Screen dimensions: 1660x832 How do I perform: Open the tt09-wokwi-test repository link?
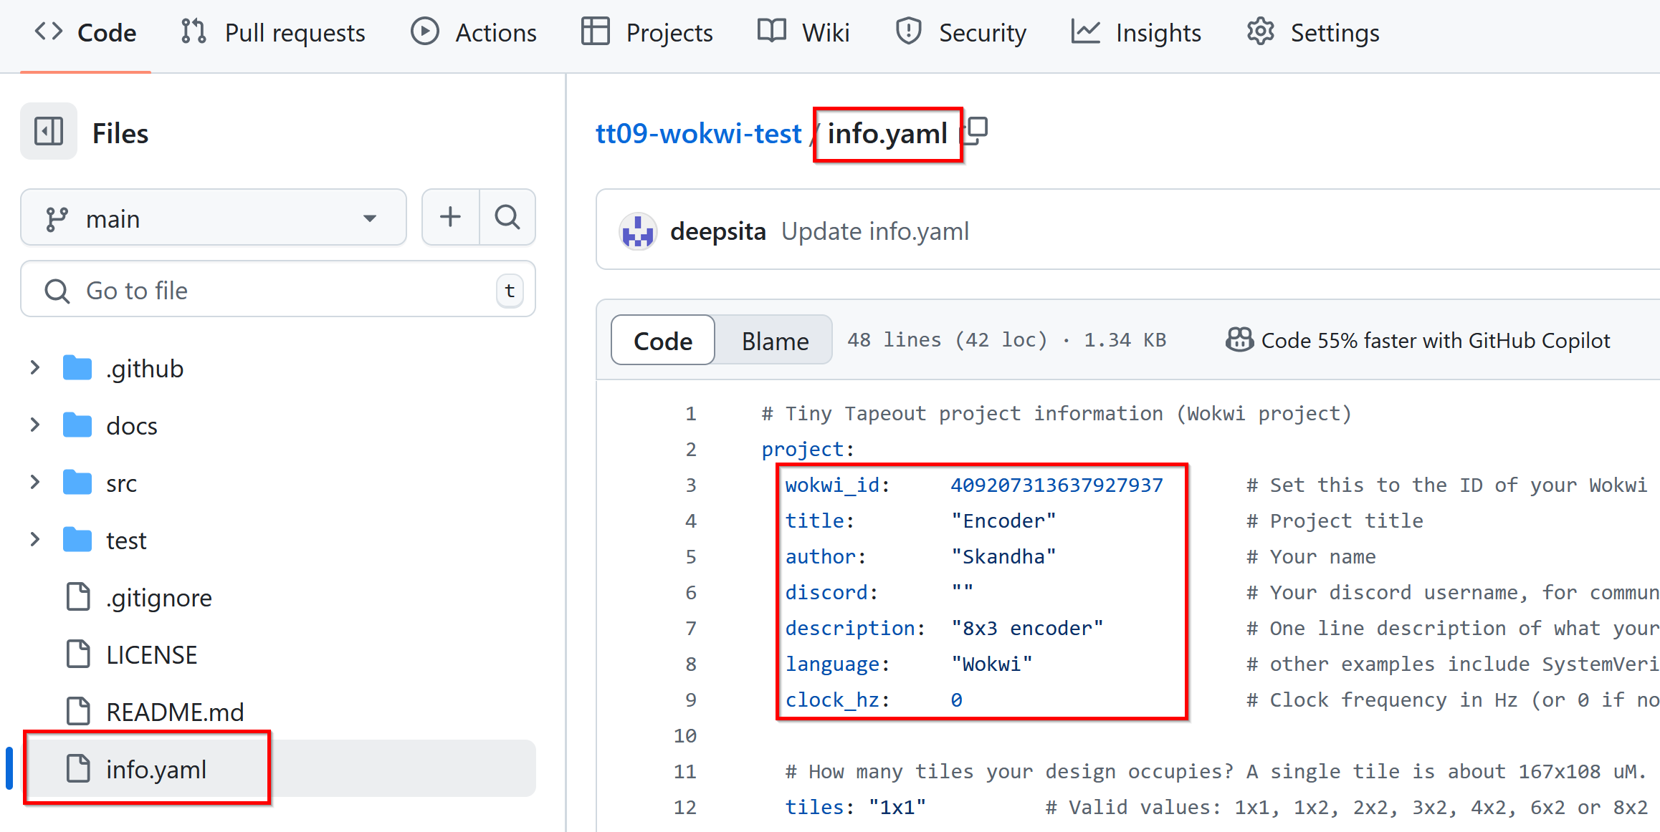pos(698,134)
